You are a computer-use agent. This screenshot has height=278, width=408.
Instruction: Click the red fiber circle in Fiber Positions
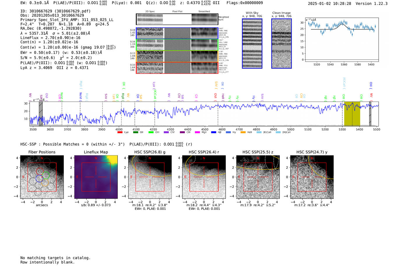tap(40, 171)
